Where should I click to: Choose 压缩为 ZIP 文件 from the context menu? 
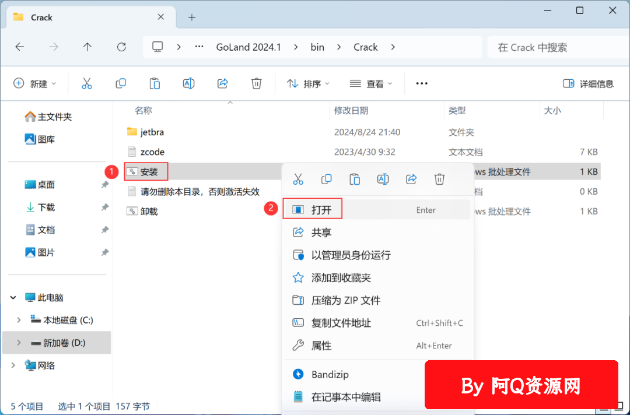(377, 300)
